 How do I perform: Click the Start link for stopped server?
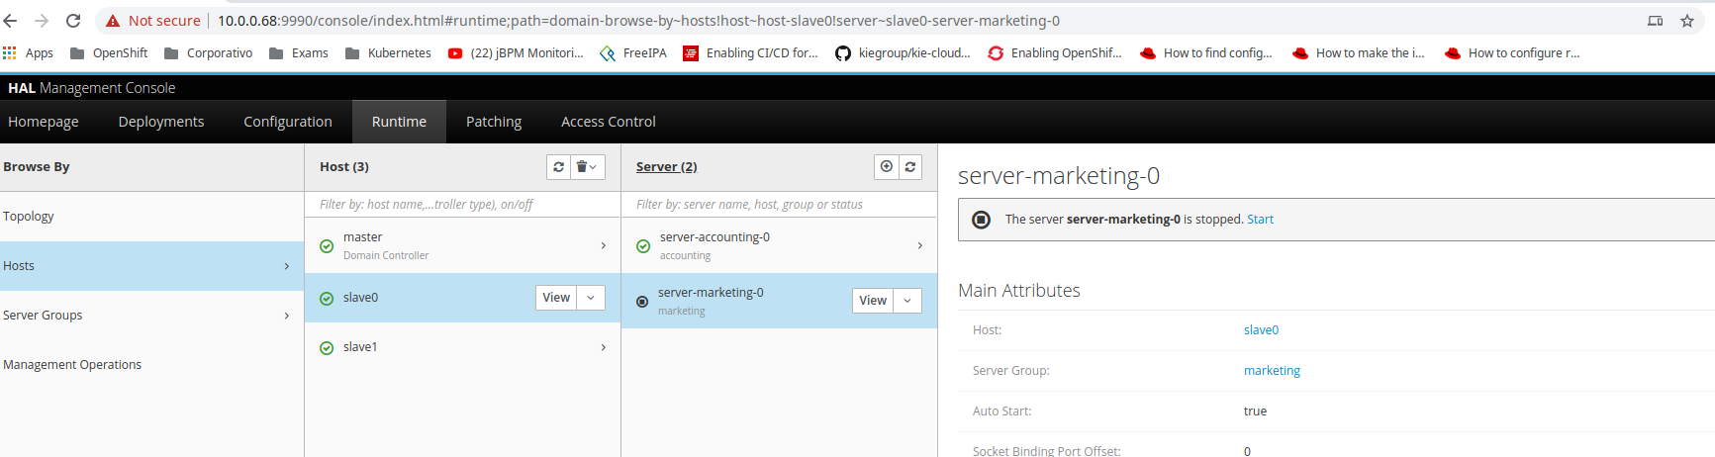pyautogui.click(x=1260, y=220)
